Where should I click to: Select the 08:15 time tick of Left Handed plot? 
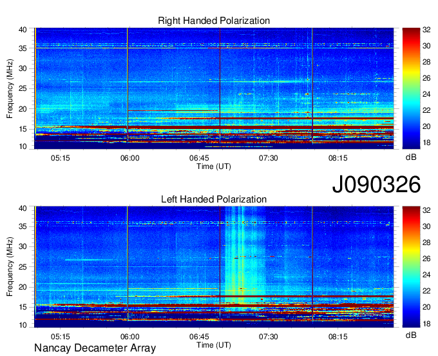click(x=338, y=337)
